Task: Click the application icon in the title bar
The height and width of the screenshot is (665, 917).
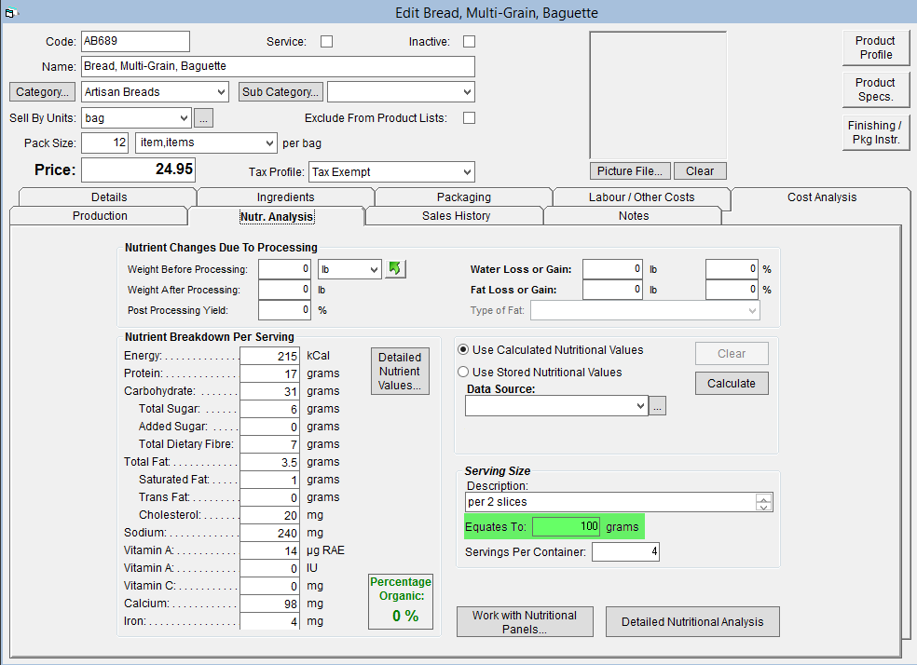Action: pos(10,12)
